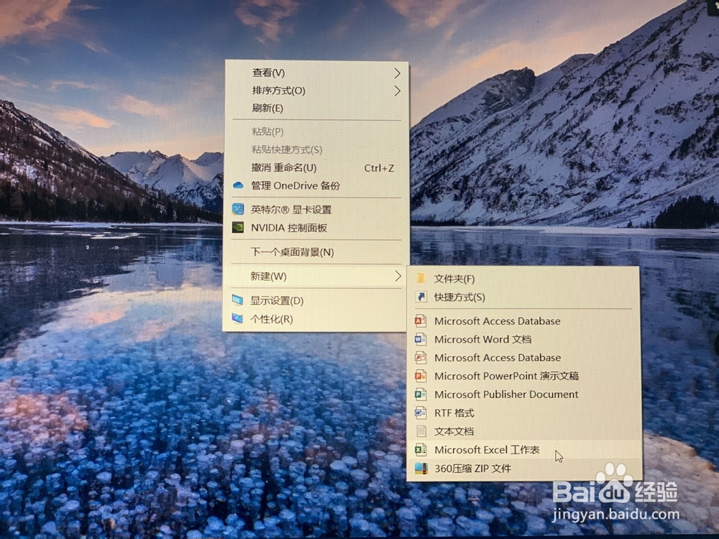Open NVIDIA 控制面板
This screenshot has width=719, height=539.
[316, 228]
